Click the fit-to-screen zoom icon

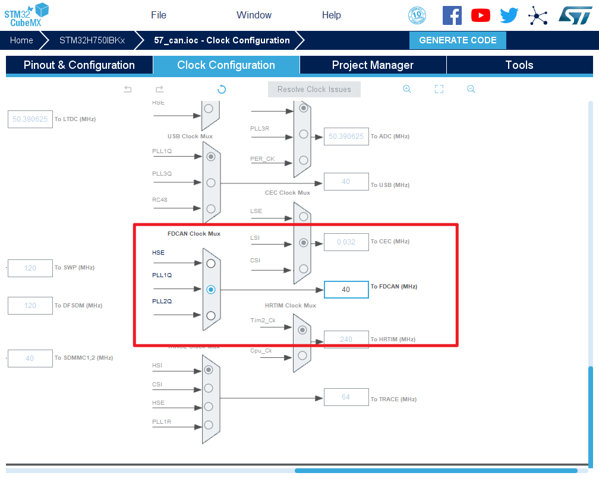coord(439,89)
